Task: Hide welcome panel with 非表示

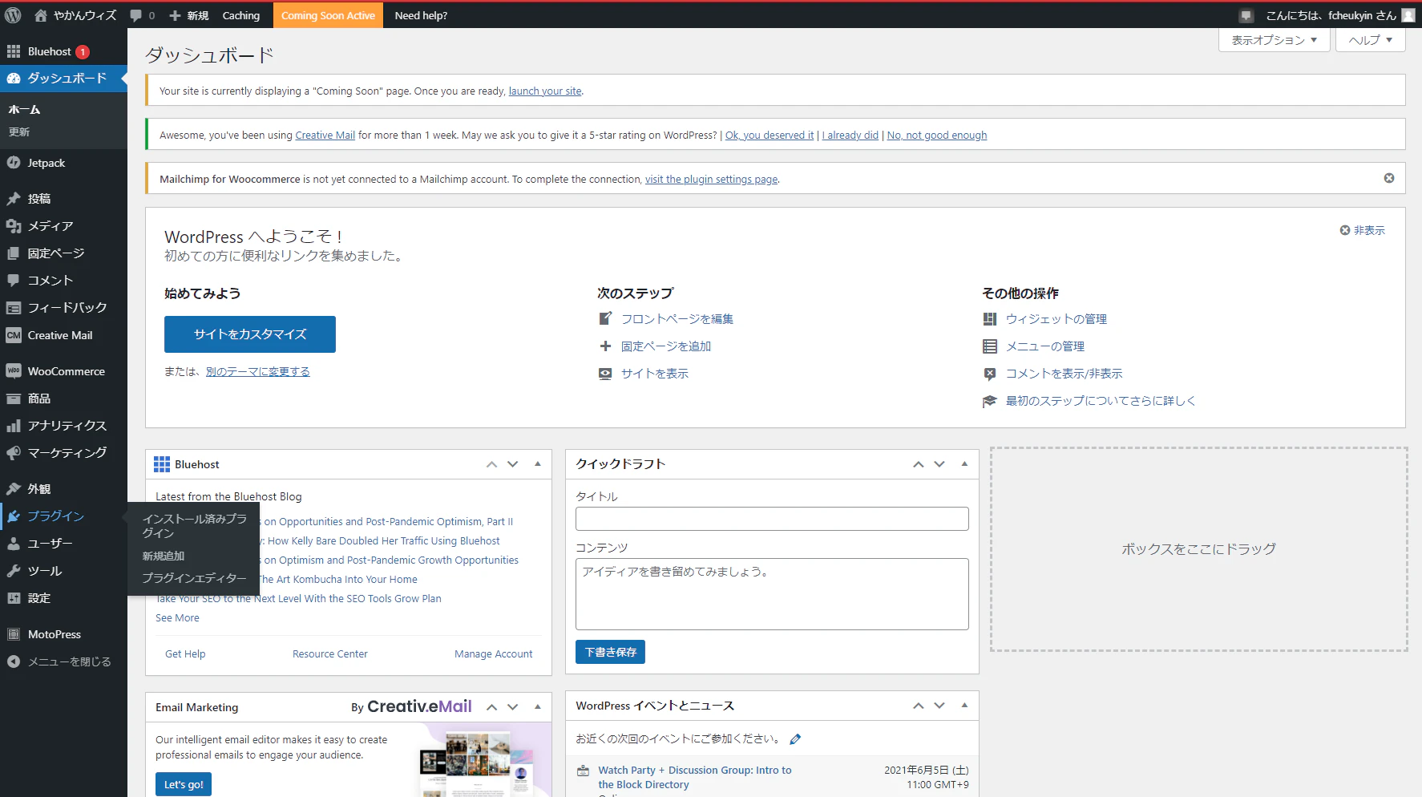Action: click(1363, 230)
